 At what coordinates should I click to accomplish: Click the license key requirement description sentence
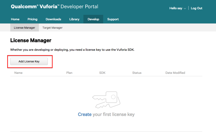(x=72, y=50)
